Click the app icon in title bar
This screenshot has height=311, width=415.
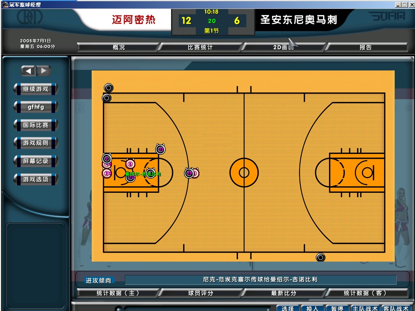point(5,4)
